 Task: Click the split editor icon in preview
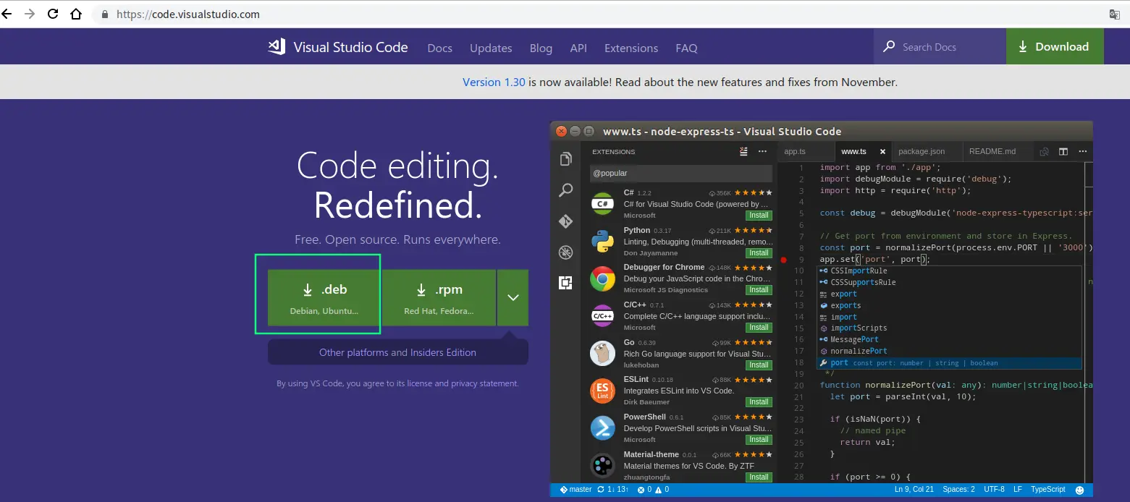click(1063, 152)
